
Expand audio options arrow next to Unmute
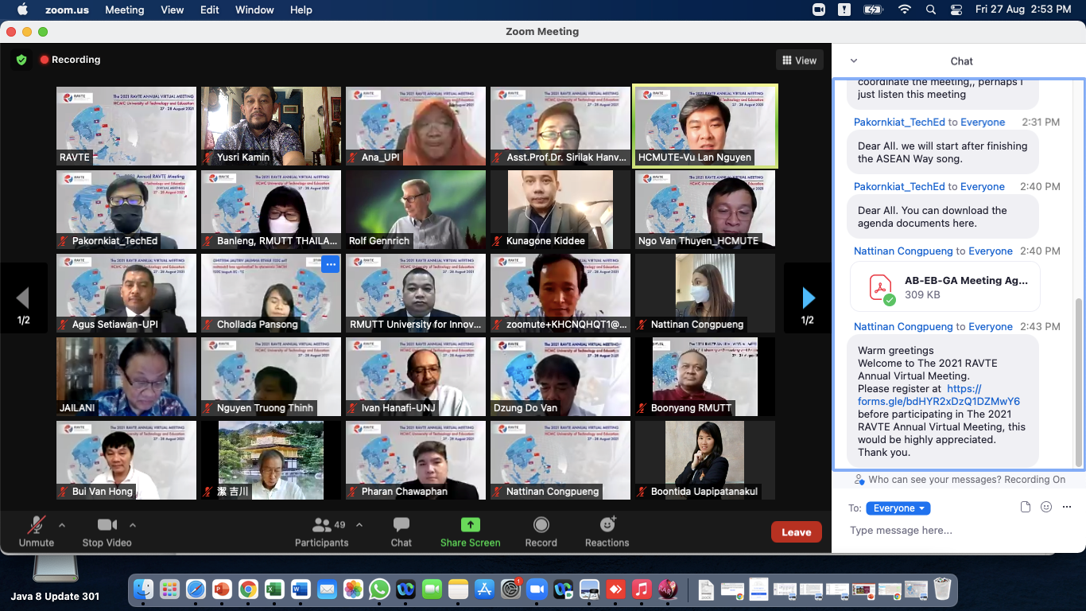tap(62, 525)
